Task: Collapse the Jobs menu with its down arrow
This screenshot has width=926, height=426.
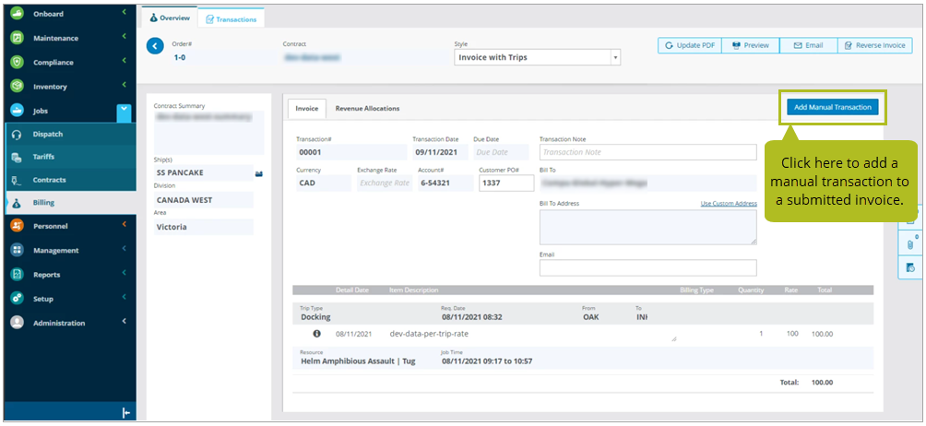Action: (124, 111)
